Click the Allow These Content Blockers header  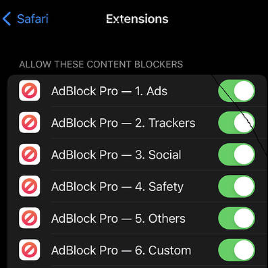(x=101, y=64)
